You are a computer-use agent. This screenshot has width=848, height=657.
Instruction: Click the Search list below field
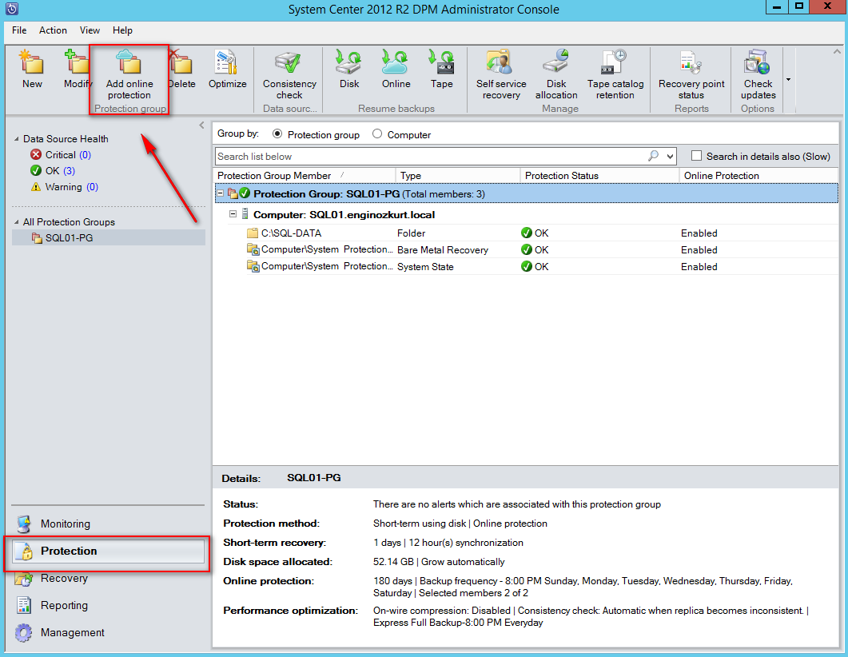pyautogui.click(x=431, y=157)
